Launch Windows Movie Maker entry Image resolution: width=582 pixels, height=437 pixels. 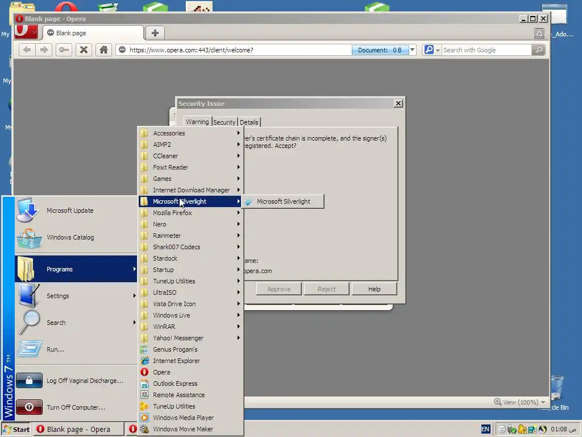pos(191,429)
